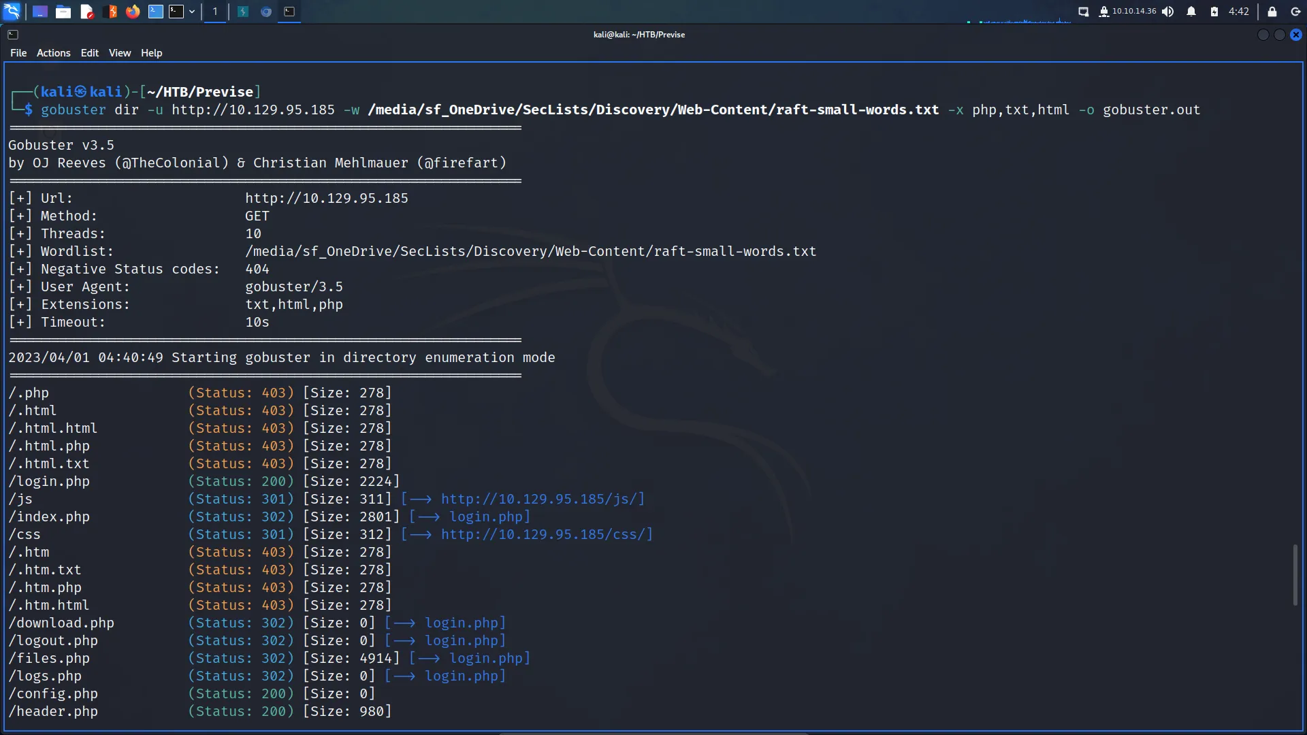Click the /logout.php result entry
The height and width of the screenshot is (735, 1307).
[x=53, y=640]
